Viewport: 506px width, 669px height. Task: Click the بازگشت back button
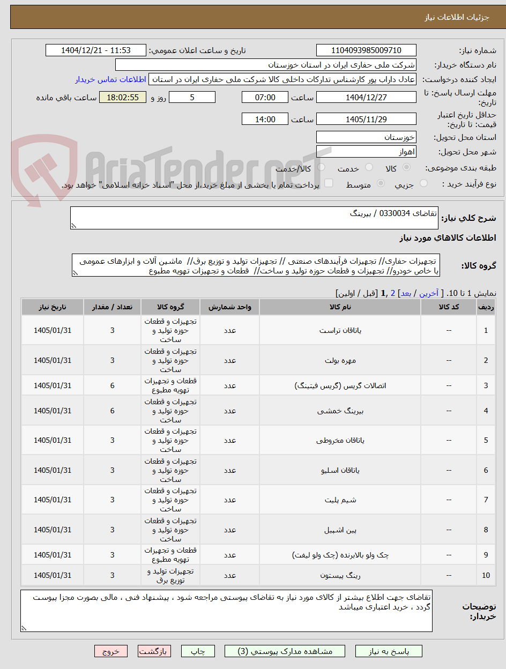(154, 651)
